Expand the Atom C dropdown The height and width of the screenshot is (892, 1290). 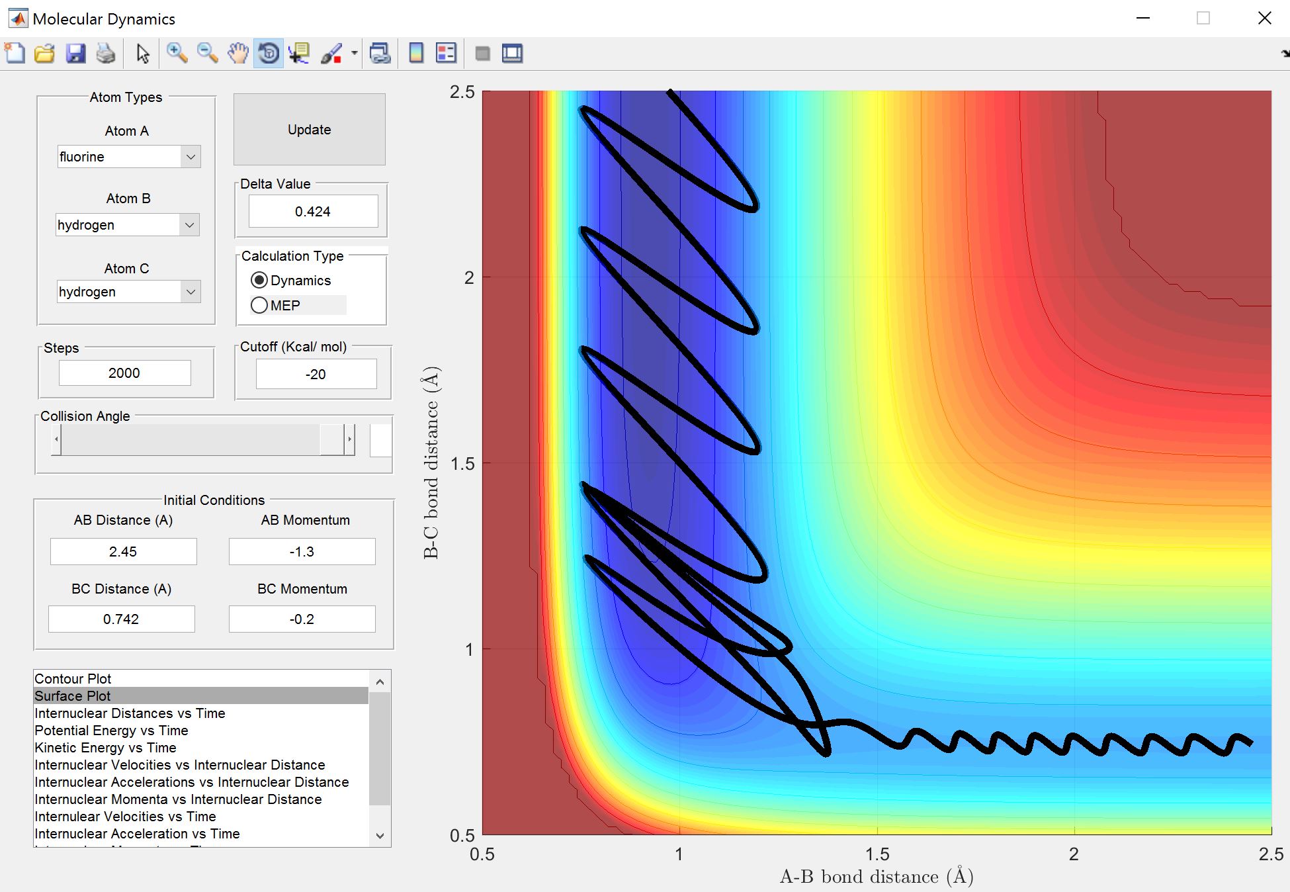pos(191,292)
